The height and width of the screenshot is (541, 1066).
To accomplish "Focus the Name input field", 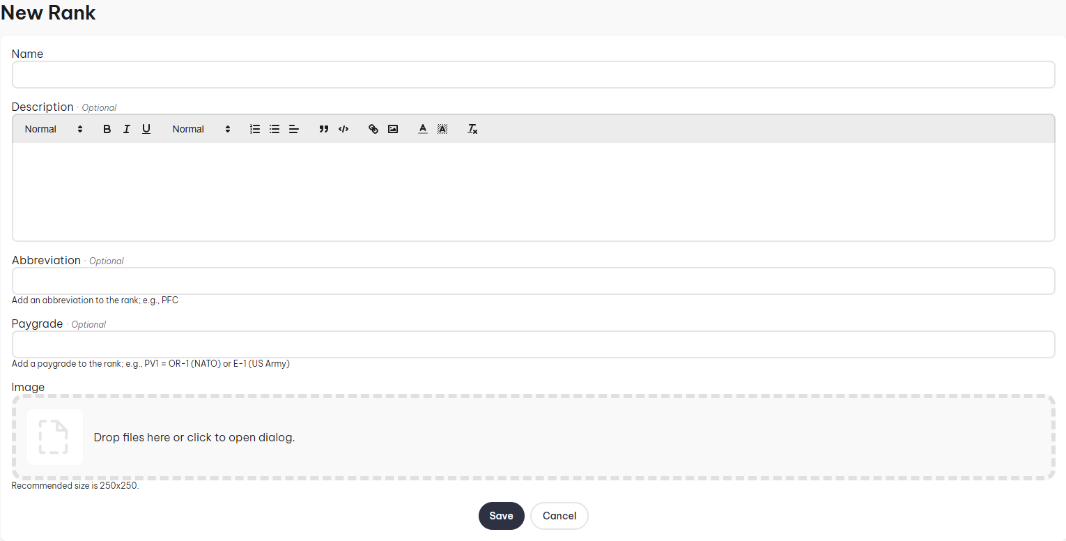I will tap(533, 75).
